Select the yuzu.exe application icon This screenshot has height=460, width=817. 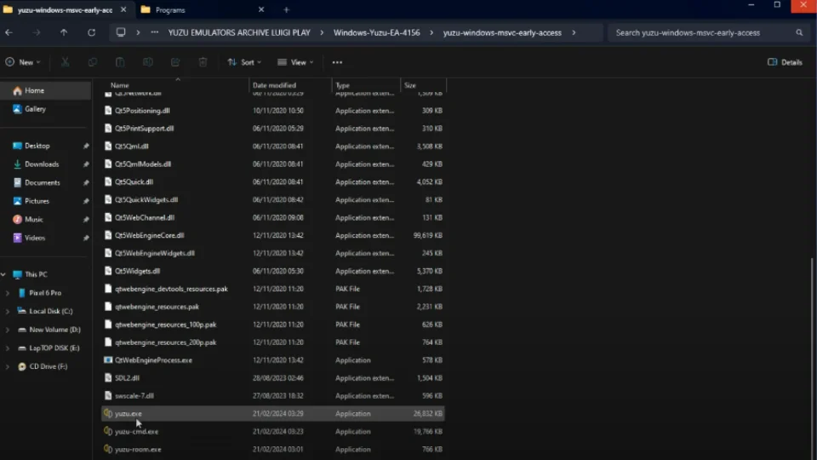coord(108,413)
